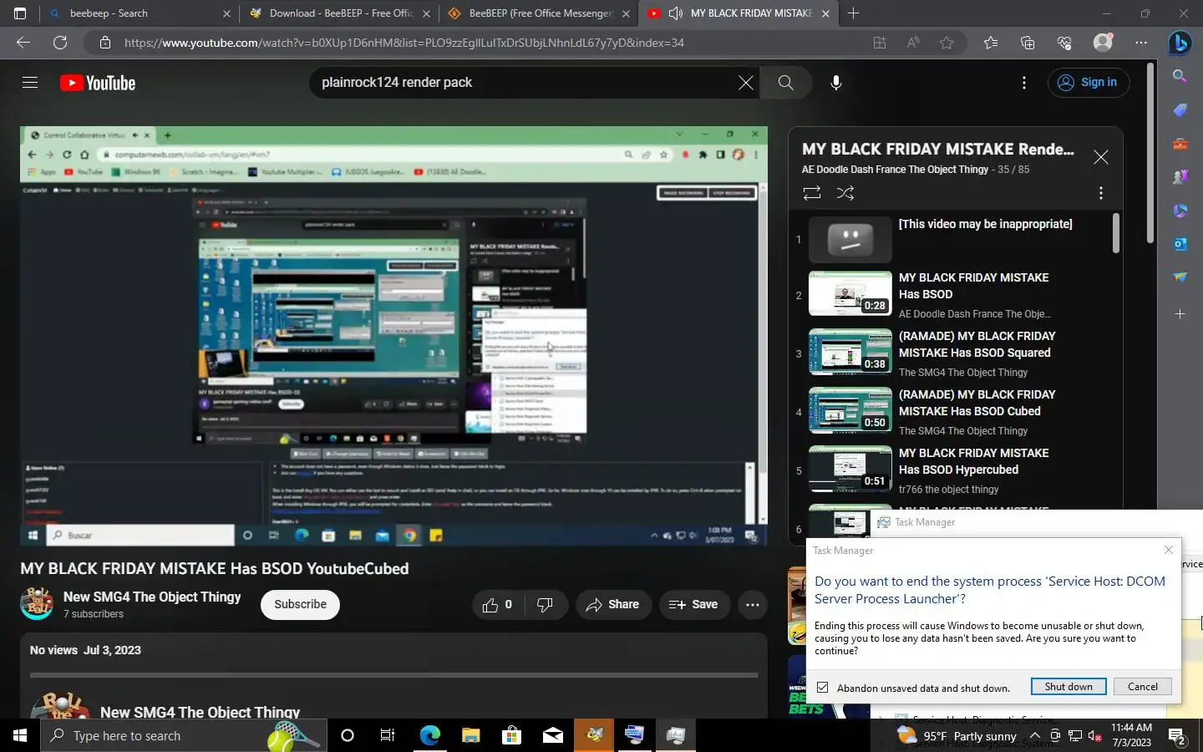Refresh the page

60,43
